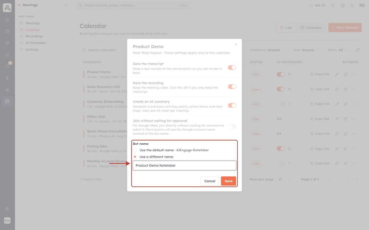The height and width of the screenshot is (230, 369).
Task: Select Use the default name radio
Action: 135,150
